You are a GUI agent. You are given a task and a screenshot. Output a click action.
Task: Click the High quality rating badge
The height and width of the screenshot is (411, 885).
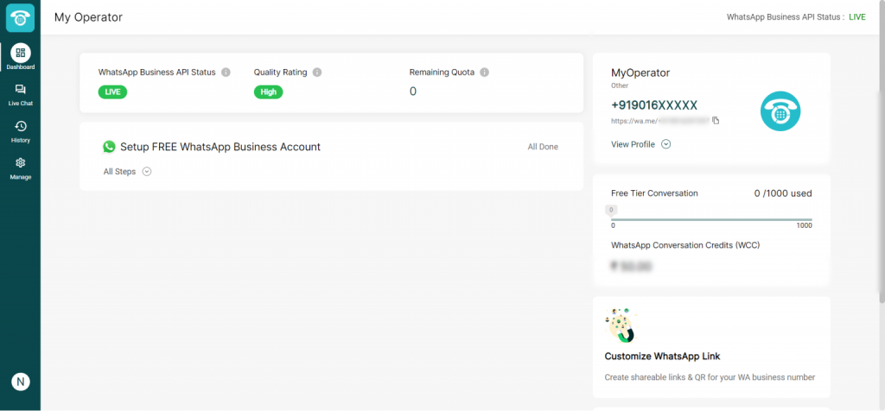[x=268, y=92]
